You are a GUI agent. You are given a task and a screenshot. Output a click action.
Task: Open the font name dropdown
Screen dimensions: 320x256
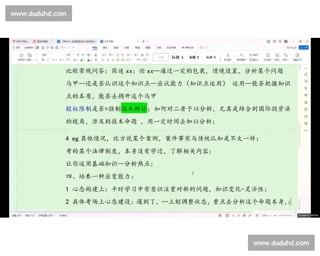click(x=62, y=55)
